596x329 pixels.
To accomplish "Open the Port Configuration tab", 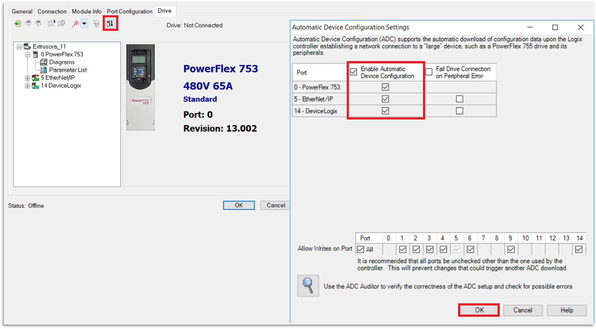I will coord(130,11).
